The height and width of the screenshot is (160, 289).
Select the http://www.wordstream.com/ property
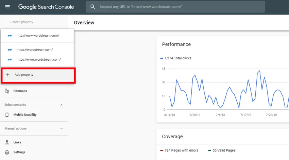37,36
